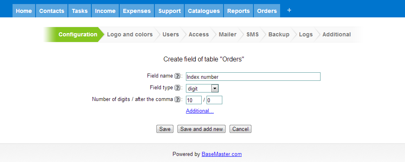Click help icon for Number of digits
This screenshot has height=162, width=405.
(x=177, y=99)
